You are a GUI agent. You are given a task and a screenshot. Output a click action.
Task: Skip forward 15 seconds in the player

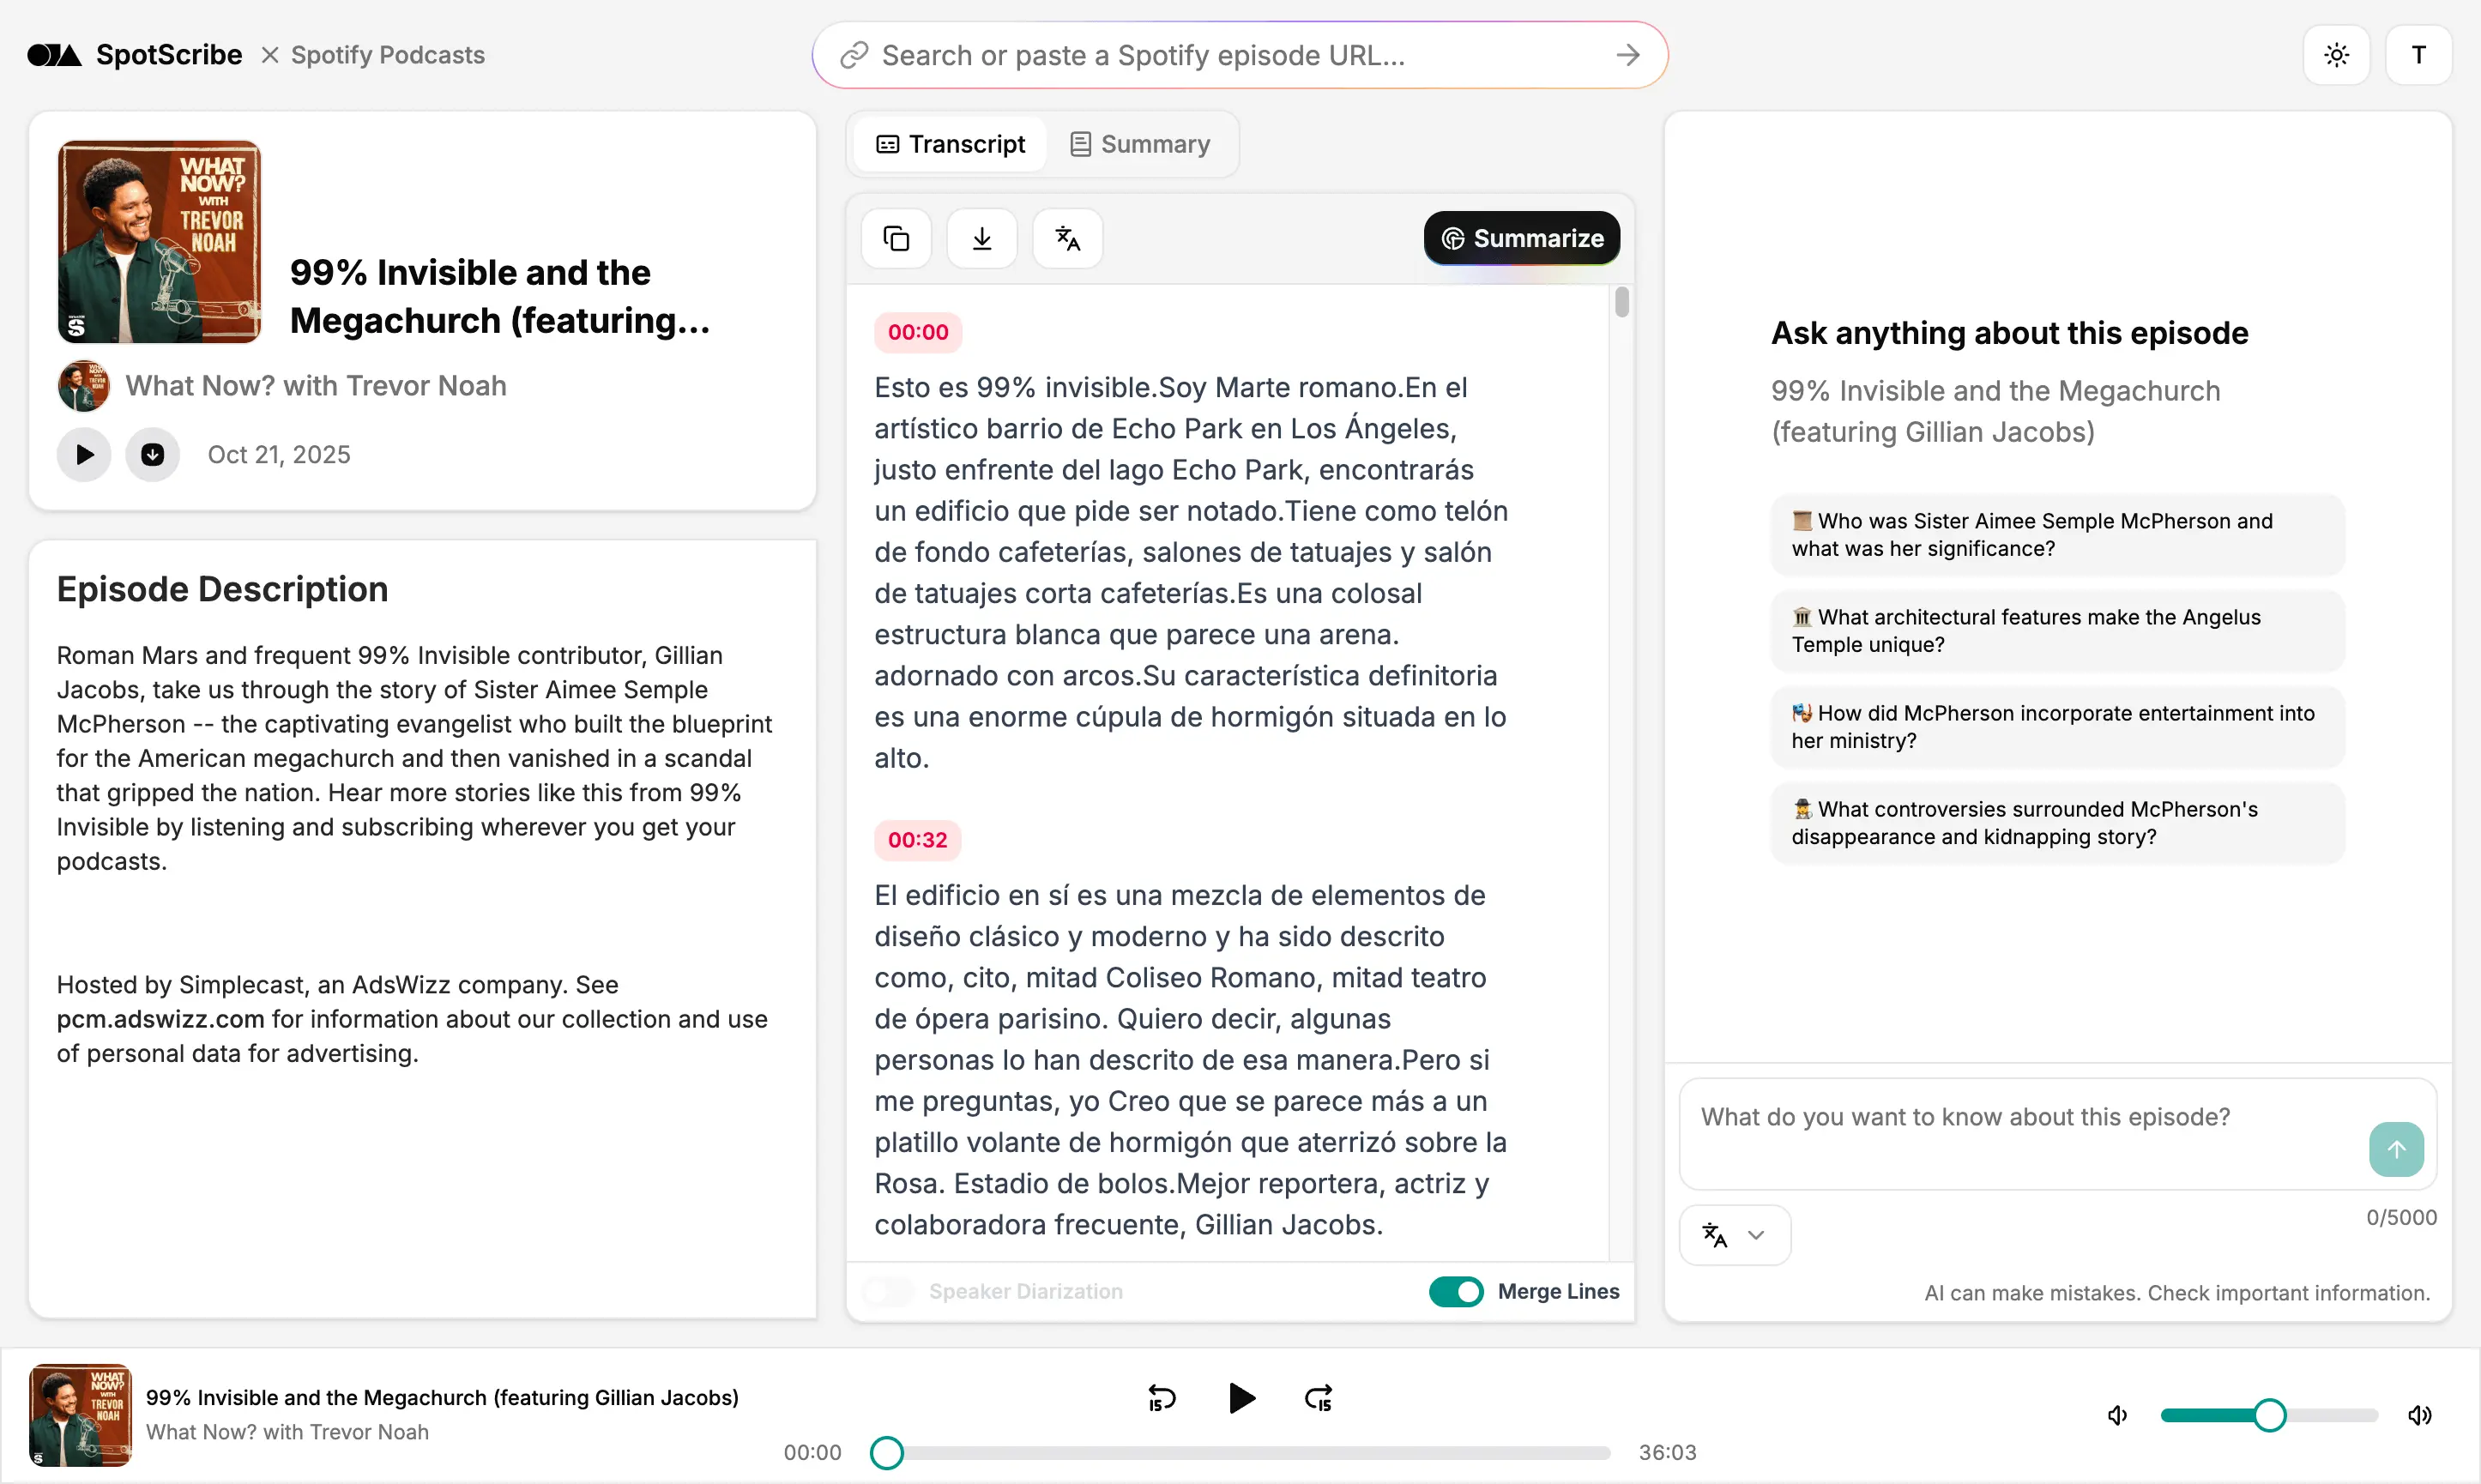point(1319,1398)
